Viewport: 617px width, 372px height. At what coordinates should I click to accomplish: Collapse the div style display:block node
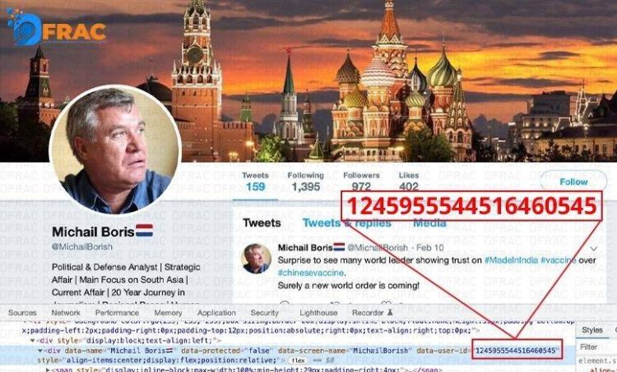click(x=32, y=341)
